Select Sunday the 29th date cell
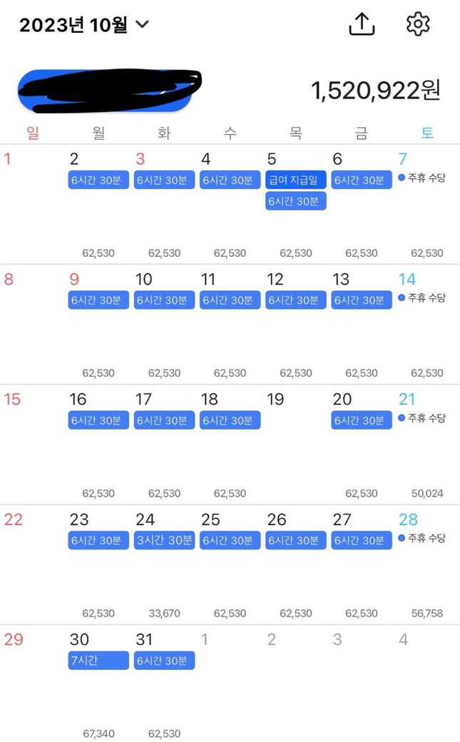Image resolution: width=460 pixels, height=742 pixels. click(14, 639)
